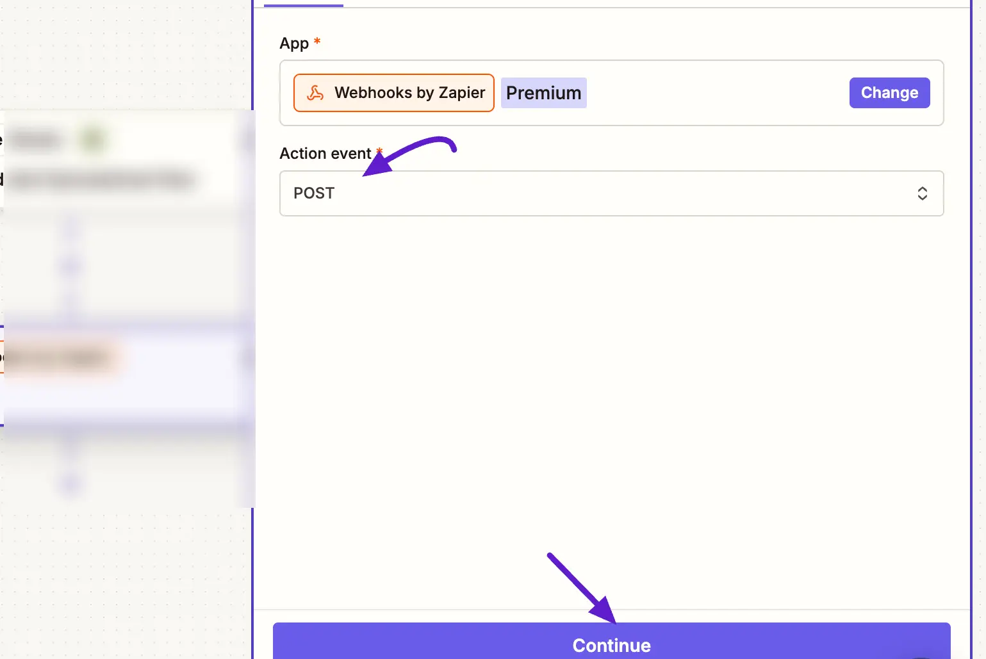The width and height of the screenshot is (986, 659).
Task: Click the Change app button
Action: (889, 93)
